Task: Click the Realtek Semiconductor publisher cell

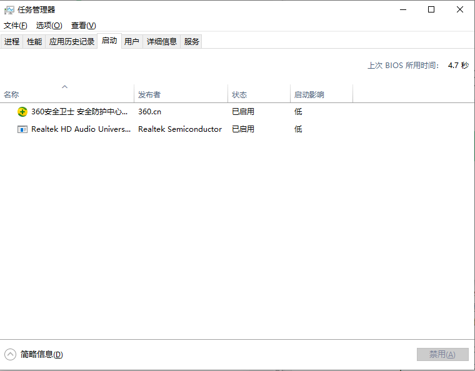Action: [180, 129]
